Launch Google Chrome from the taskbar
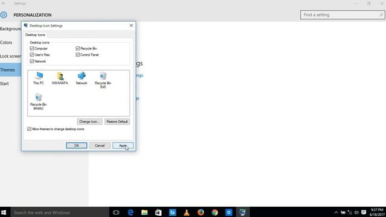386x217 pixels. 215,212
